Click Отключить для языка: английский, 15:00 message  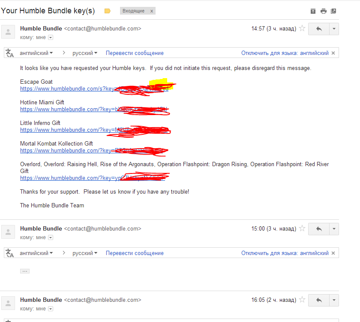click(285, 253)
